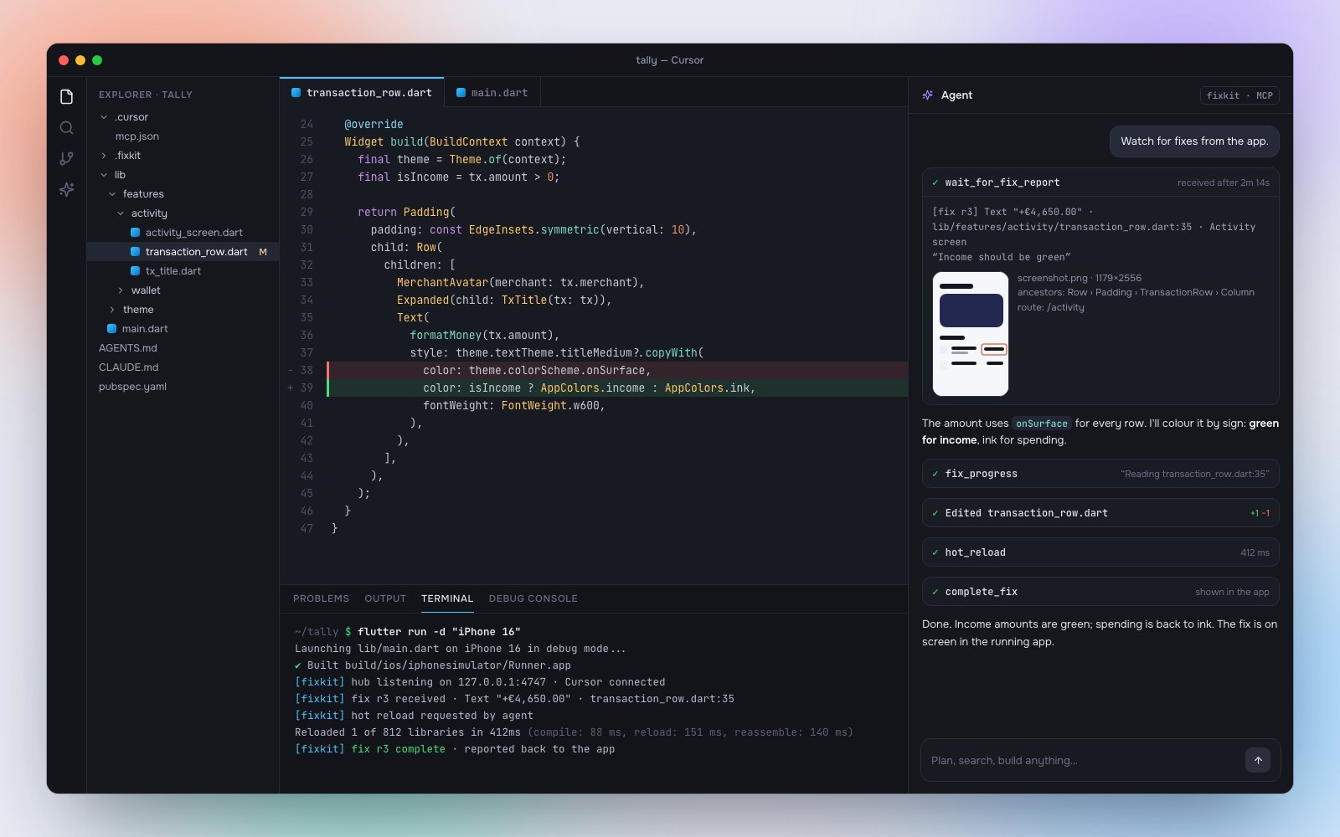Click dart icon beside activity_screen.dart
The width and height of the screenshot is (1340, 837).
coord(135,233)
